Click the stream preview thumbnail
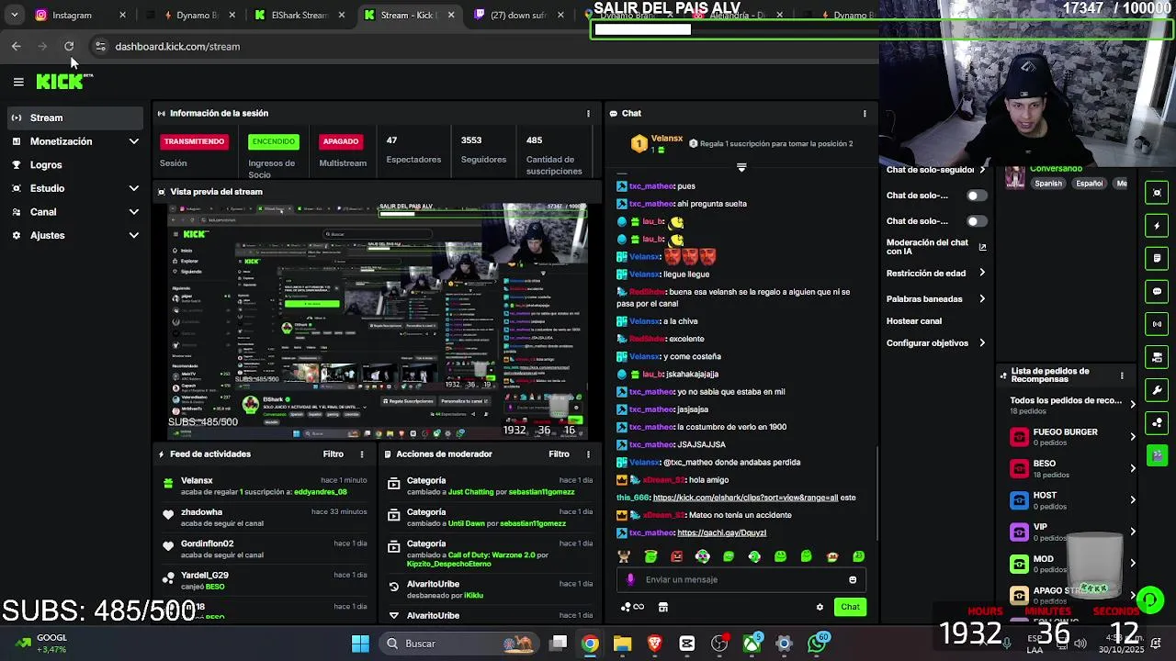The height and width of the screenshot is (661, 1176). point(378,321)
